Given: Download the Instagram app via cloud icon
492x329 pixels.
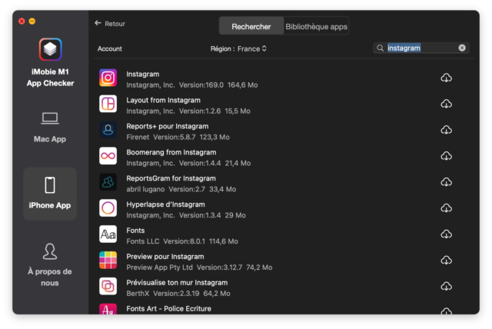Looking at the screenshot, I should point(446,78).
